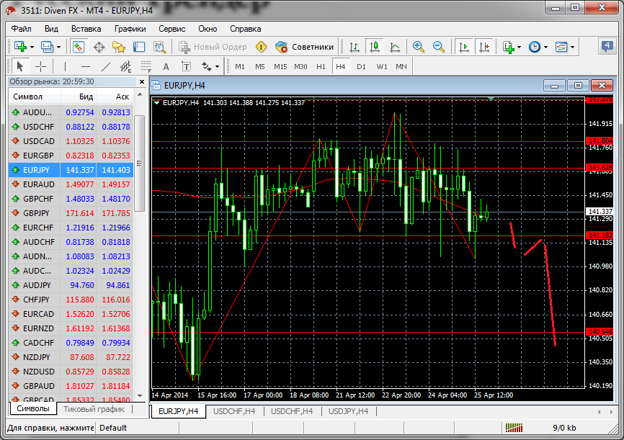Image resolution: width=624 pixels, height=440 pixels.
Task: Open the Сервис menu
Action: [x=172, y=29]
